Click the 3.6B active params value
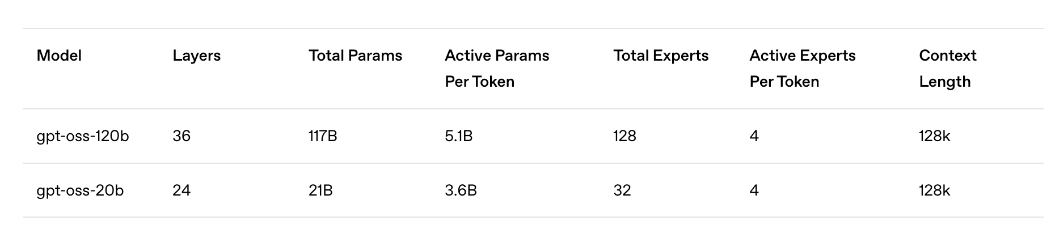 (x=461, y=190)
